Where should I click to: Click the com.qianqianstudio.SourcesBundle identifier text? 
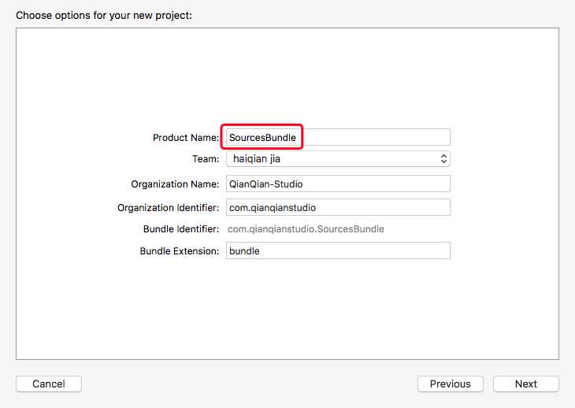(x=306, y=229)
